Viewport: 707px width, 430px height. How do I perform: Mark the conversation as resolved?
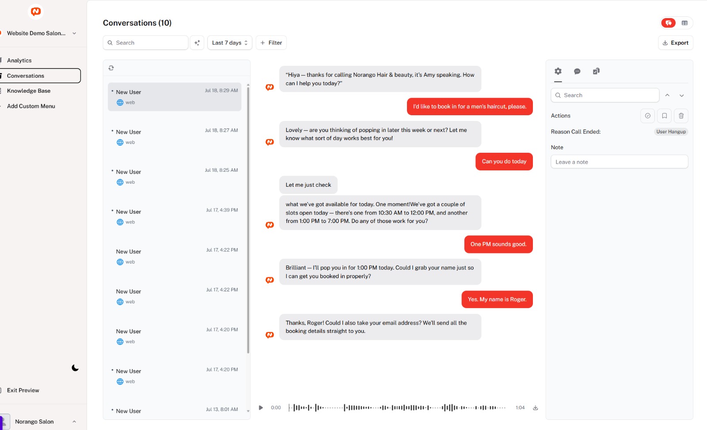[x=647, y=116]
